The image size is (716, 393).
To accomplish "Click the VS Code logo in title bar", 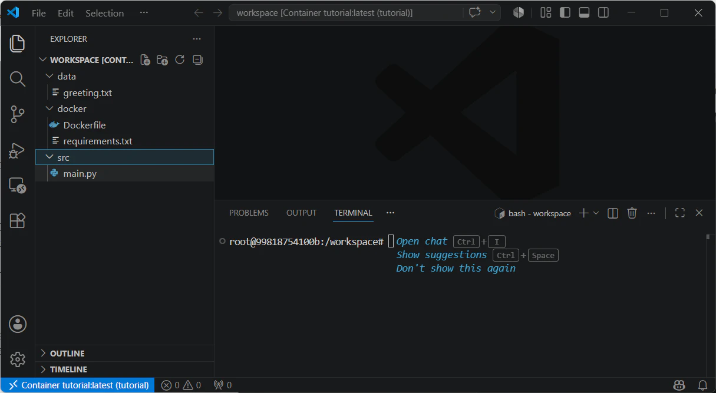I will [13, 12].
